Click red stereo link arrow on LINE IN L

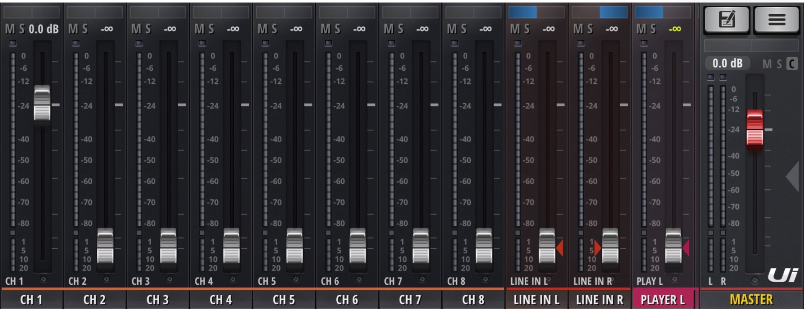[x=560, y=248]
